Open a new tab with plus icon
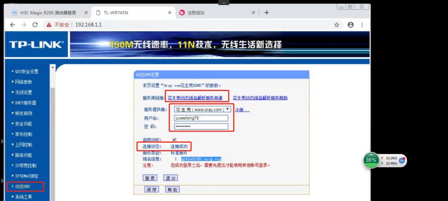Viewport: 448px width, 201px height. point(266,13)
